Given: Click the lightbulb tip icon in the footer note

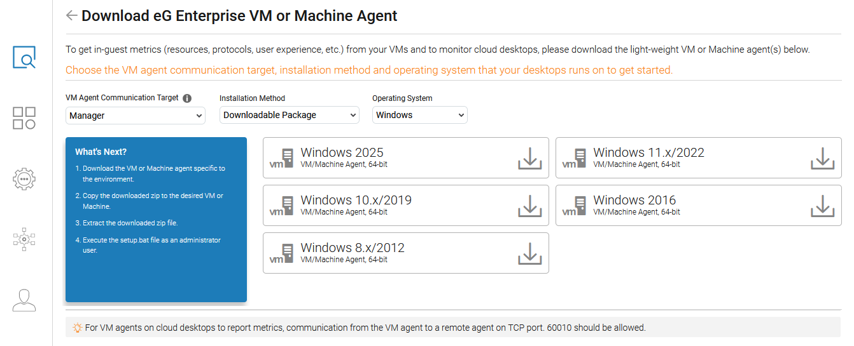Looking at the screenshot, I should (77, 328).
